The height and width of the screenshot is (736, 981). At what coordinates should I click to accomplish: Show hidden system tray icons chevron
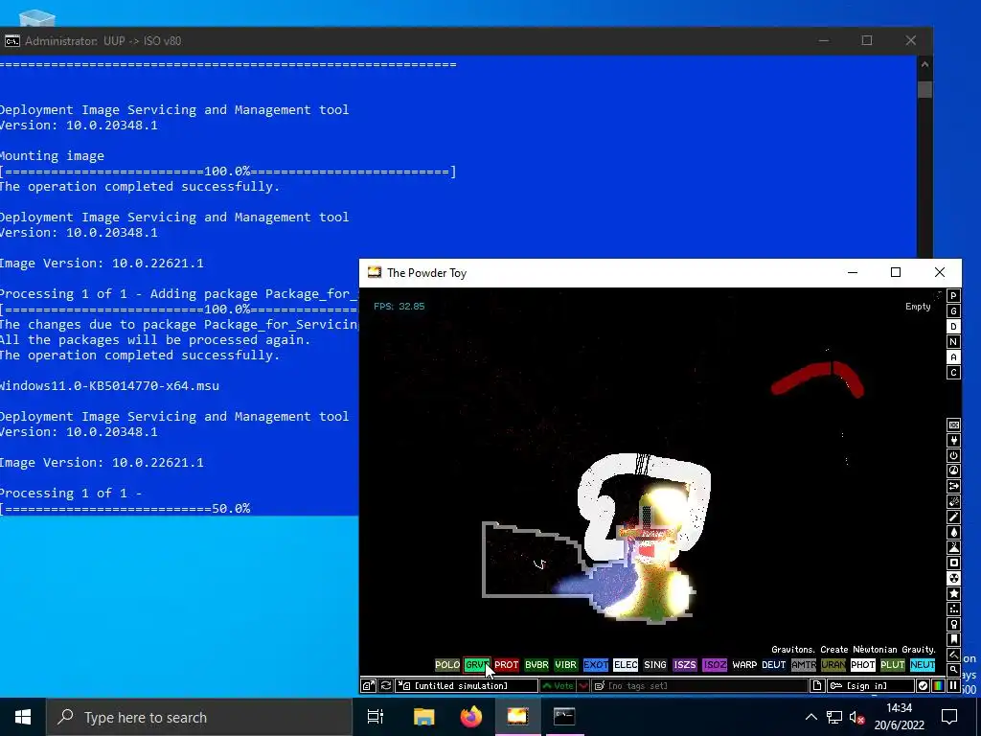pyautogui.click(x=810, y=717)
